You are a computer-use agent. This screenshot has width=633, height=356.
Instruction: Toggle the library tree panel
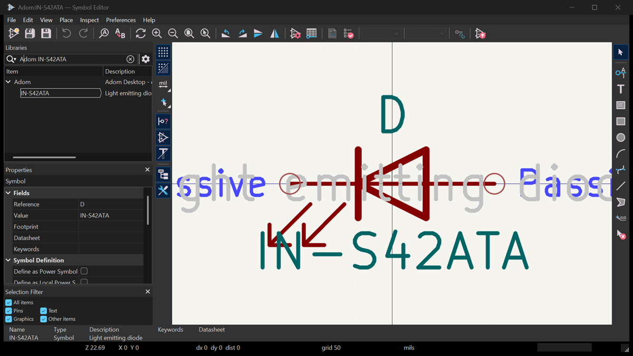[163, 174]
